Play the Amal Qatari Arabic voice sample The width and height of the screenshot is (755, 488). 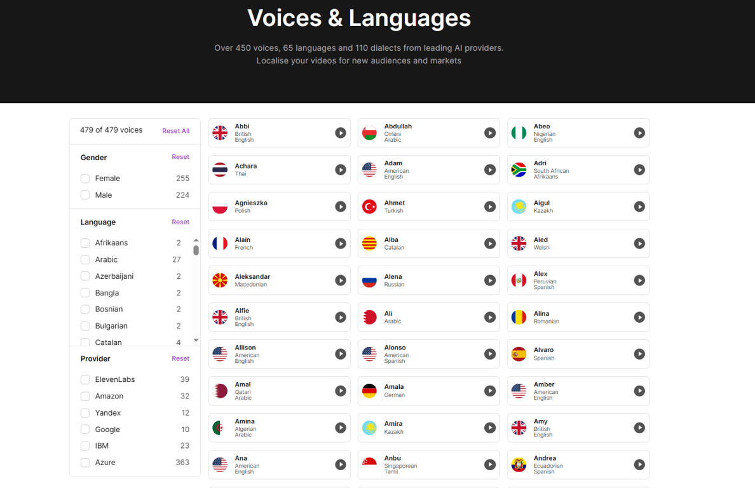(341, 391)
